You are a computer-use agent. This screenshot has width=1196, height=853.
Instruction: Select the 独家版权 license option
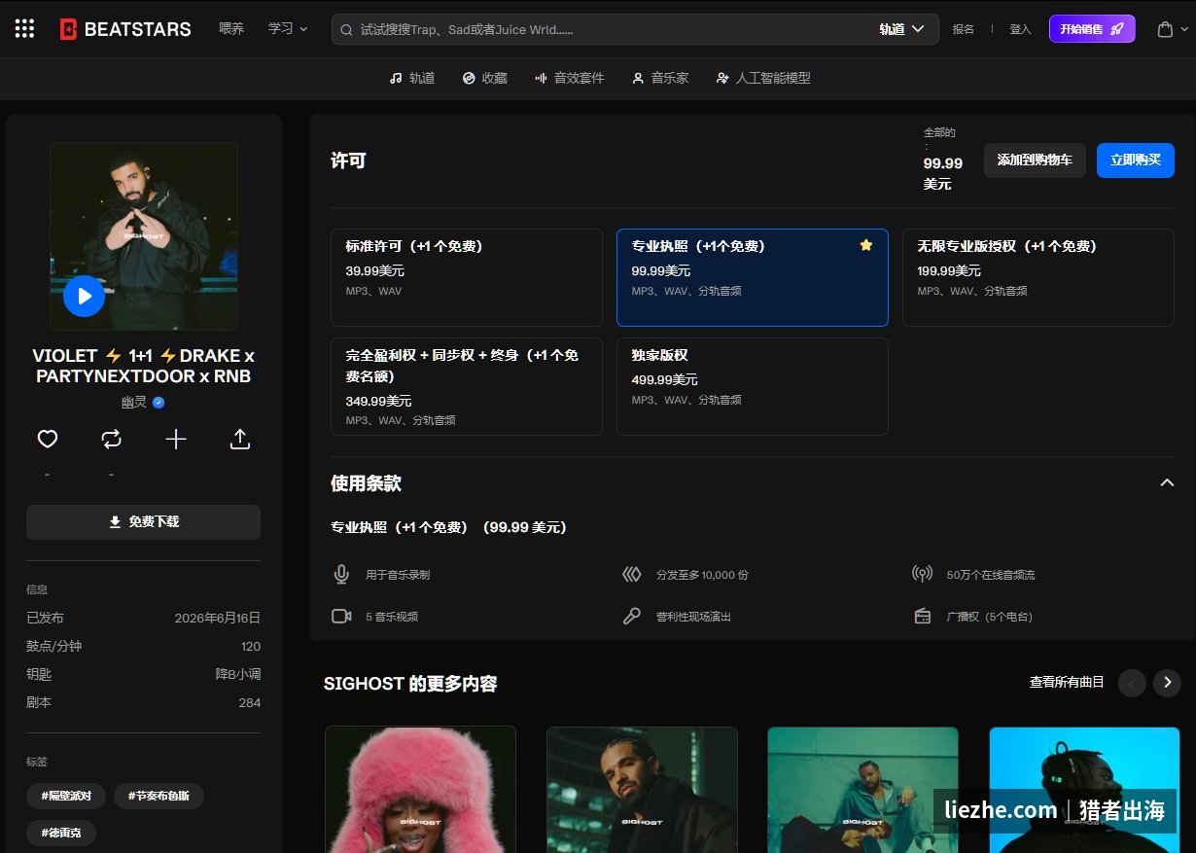click(x=753, y=386)
